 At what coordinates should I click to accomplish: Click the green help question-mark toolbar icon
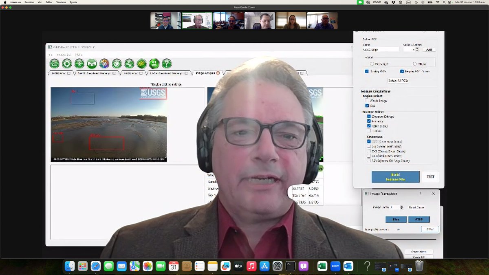(x=166, y=64)
